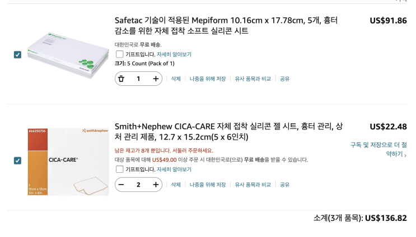Delete the CICA-CARE item via 삭제
Image resolution: width=416 pixels, height=237 pixels.
click(x=176, y=185)
